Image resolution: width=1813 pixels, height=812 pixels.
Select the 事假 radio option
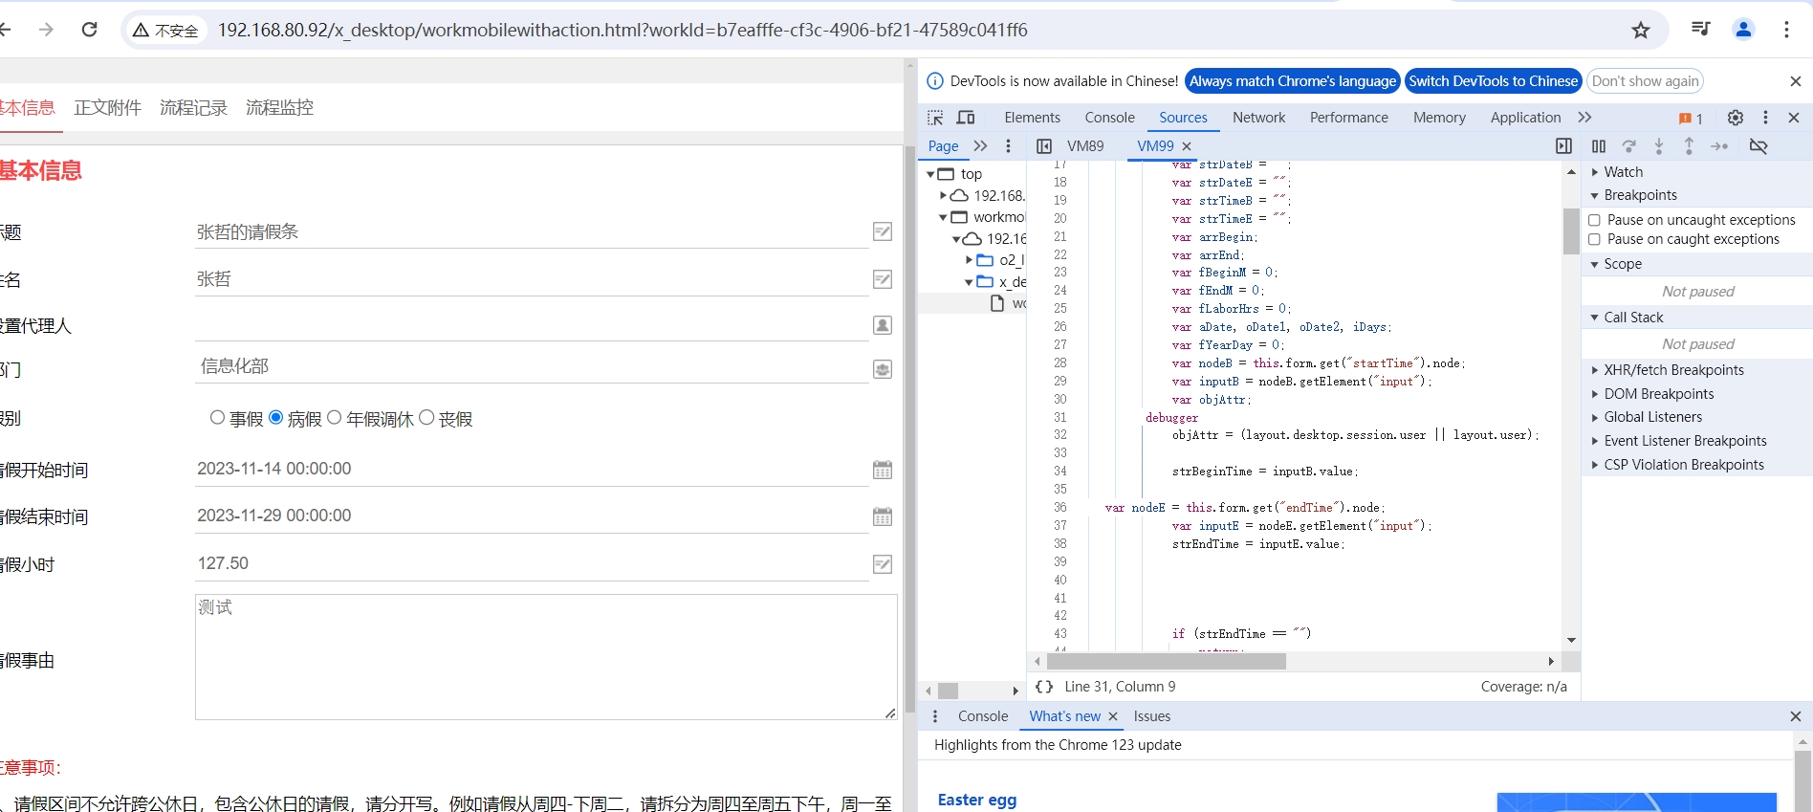217,418
